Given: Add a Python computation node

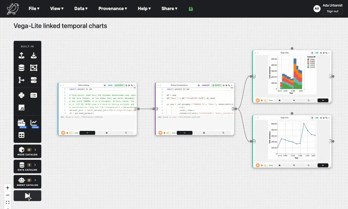Looking at the screenshot, I should pos(21,95).
